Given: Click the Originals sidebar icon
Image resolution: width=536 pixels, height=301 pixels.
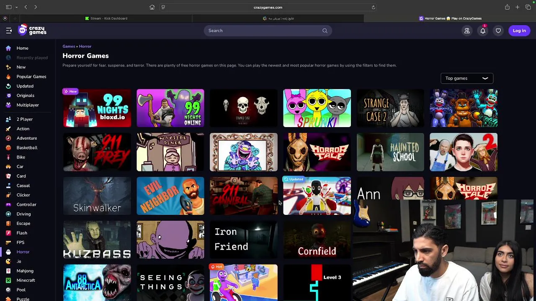Looking at the screenshot, I should click(x=8, y=95).
